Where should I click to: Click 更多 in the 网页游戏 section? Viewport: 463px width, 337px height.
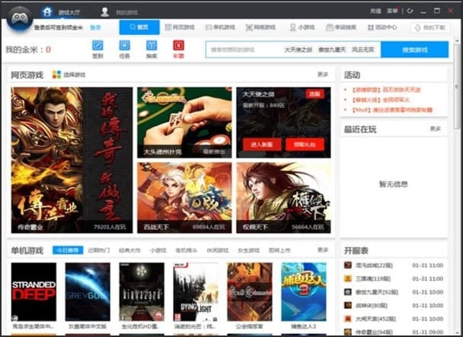point(323,75)
